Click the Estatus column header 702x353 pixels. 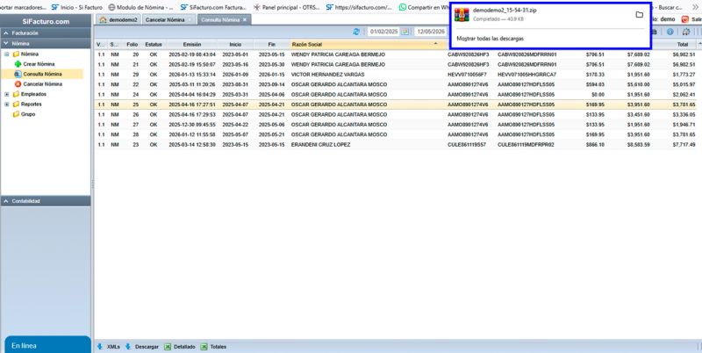(x=154, y=45)
